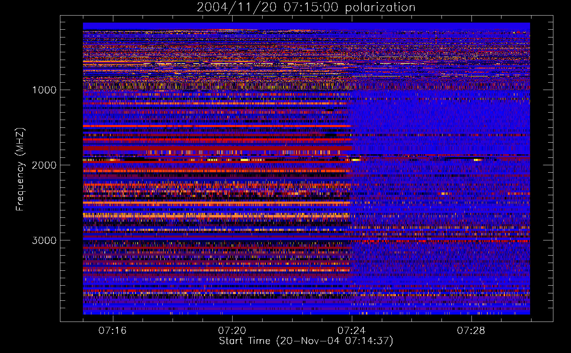This screenshot has width=571, height=353.
Task: Click the 07:16 time axis label
Action: 113,331
